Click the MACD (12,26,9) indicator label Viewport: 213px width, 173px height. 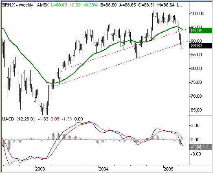pyautogui.click(x=18, y=119)
